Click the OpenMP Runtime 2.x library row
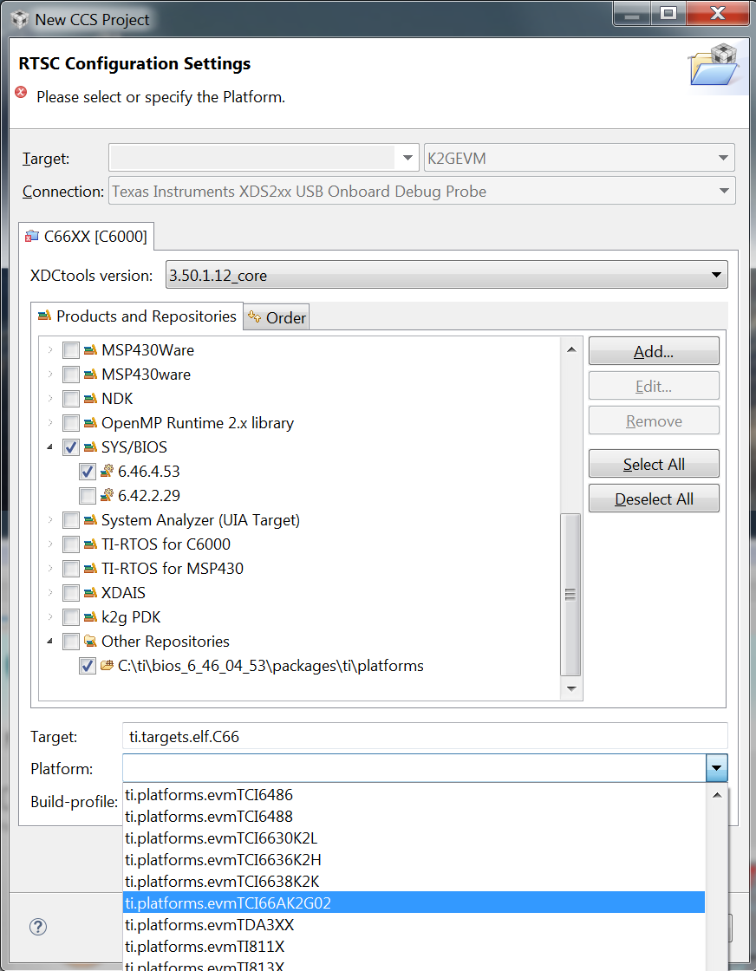The height and width of the screenshot is (971, 756). point(198,423)
